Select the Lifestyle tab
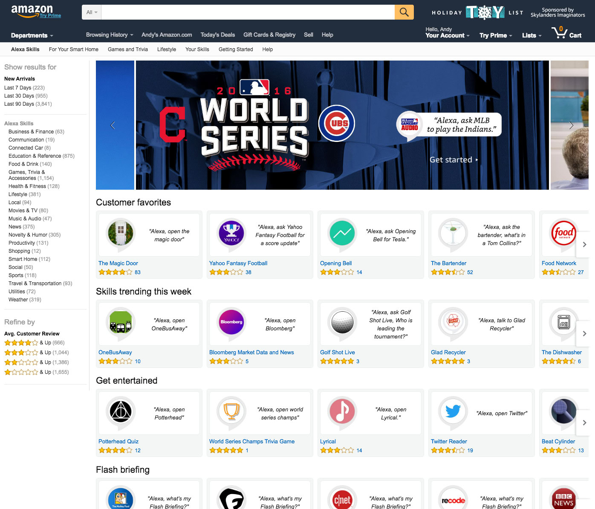The height and width of the screenshot is (509, 595). coord(167,49)
